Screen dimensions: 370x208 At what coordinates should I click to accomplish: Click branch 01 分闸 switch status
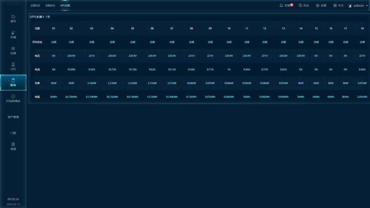coord(54,42)
